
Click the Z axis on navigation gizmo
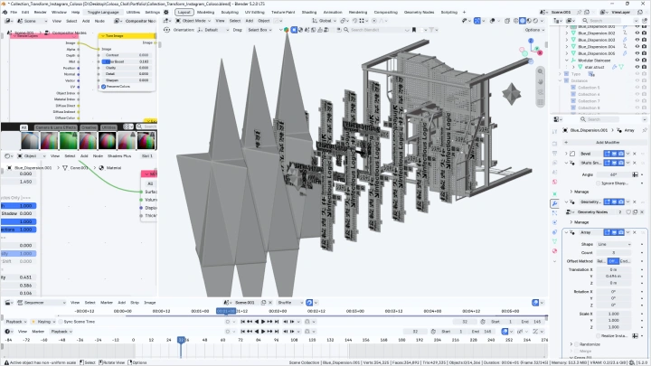tap(531, 41)
